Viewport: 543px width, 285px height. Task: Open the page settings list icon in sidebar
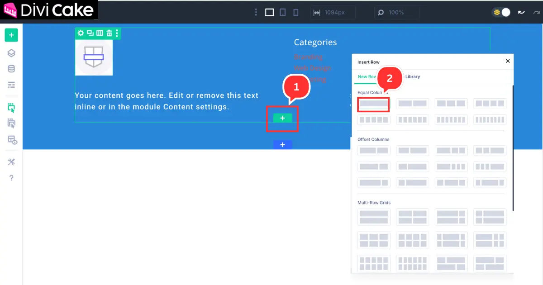click(11, 85)
